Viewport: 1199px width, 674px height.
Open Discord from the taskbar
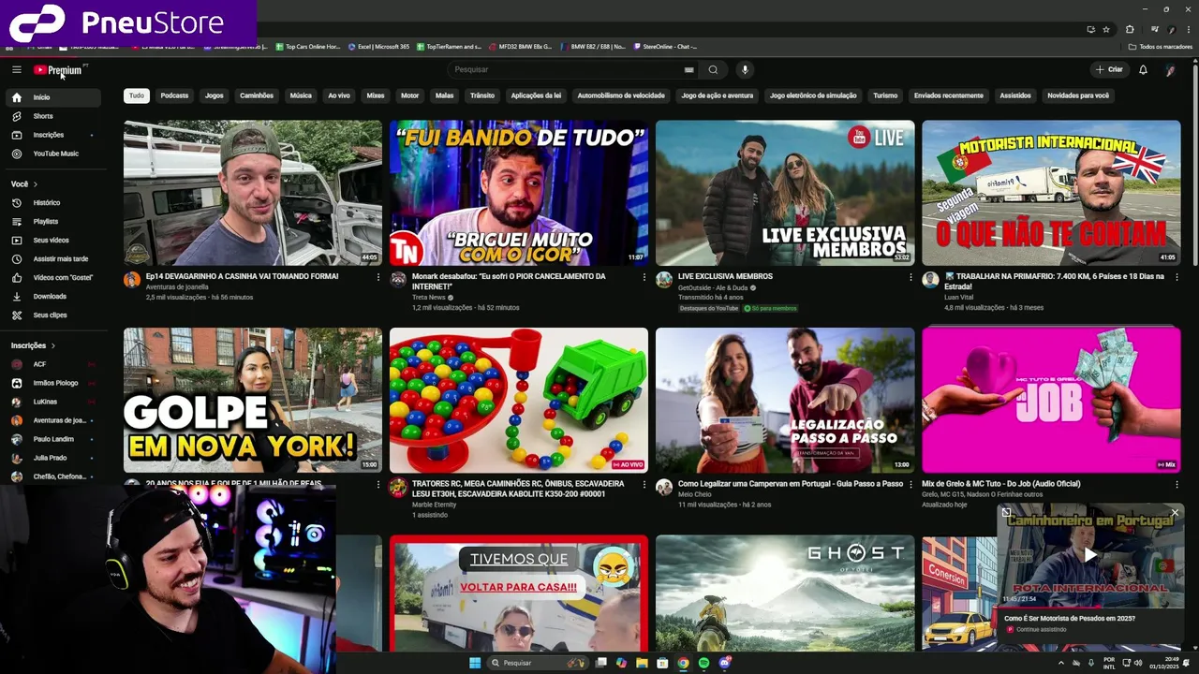[x=724, y=663]
